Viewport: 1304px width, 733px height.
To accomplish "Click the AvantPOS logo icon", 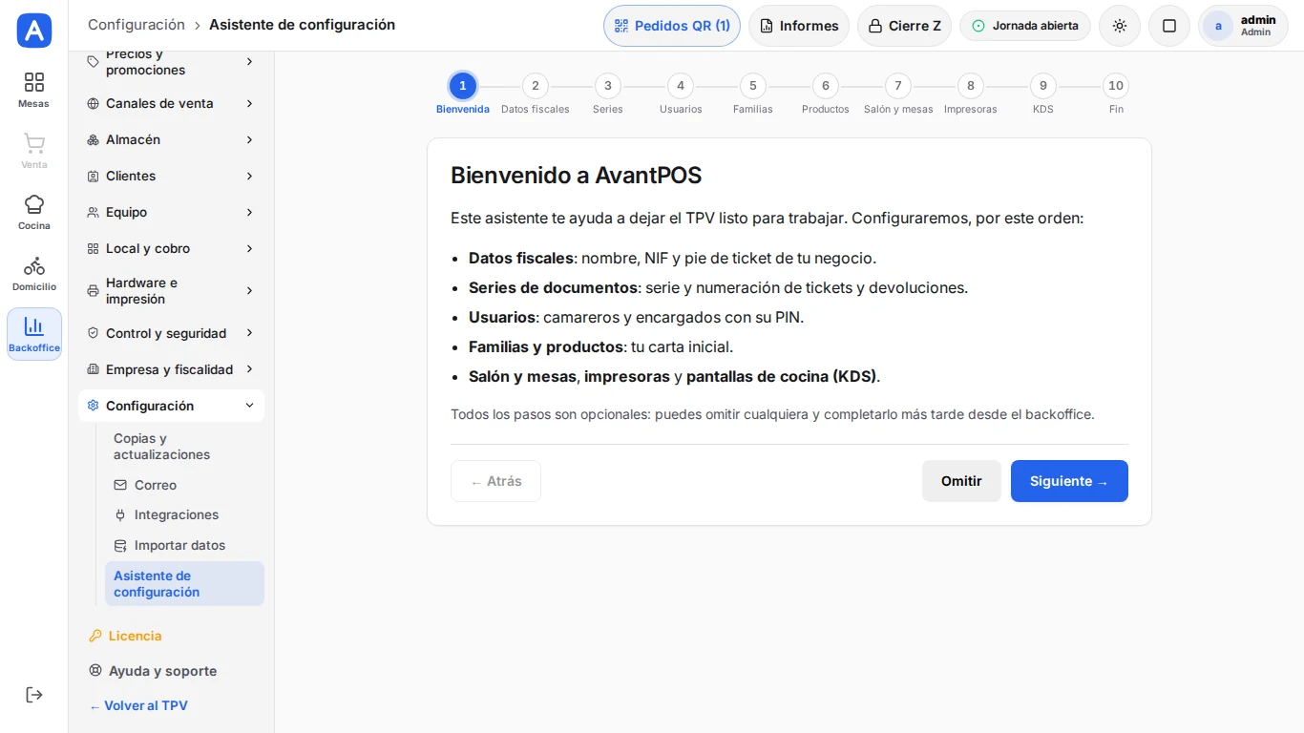I will click(x=34, y=31).
